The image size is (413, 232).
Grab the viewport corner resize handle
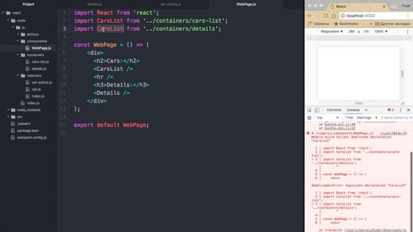click(402, 103)
